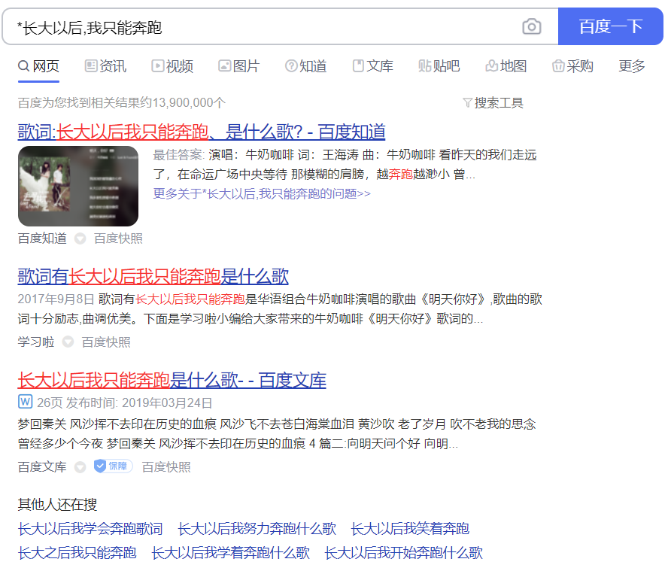The width and height of the screenshot is (671, 568).
Task: Expand dropdown arrow next to 百度知道 source
Action: (80, 238)
